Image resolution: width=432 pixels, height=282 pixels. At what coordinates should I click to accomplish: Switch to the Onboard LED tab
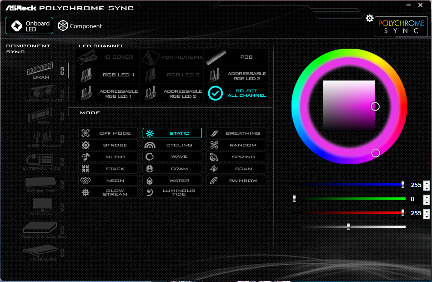29,25
